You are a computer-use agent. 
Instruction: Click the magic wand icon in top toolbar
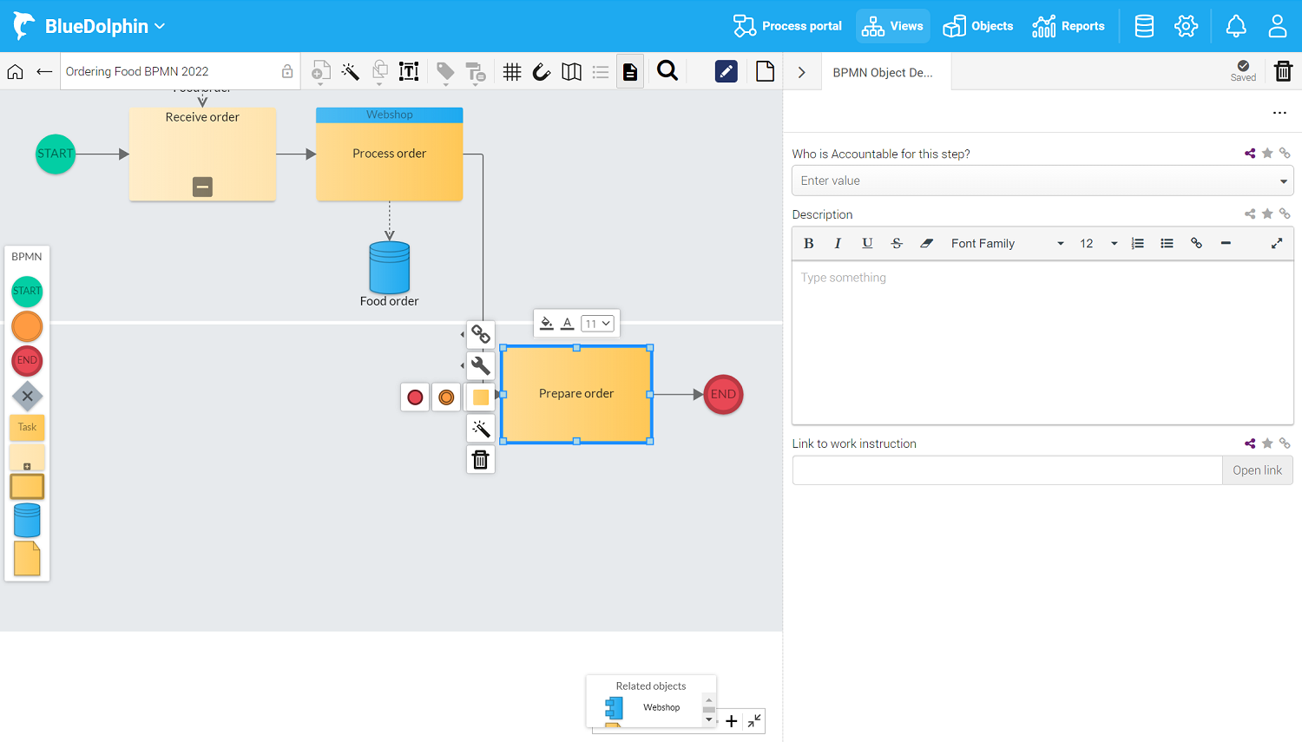(351, 72)
